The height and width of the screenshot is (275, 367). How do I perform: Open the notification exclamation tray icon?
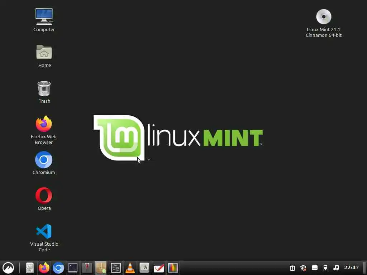pyautogui.click(x=292, y=268)
